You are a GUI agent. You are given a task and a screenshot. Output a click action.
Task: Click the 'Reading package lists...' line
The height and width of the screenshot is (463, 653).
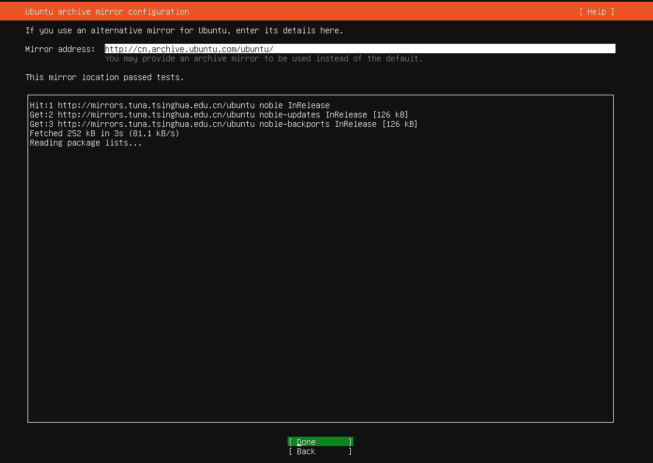pos(86,143)
